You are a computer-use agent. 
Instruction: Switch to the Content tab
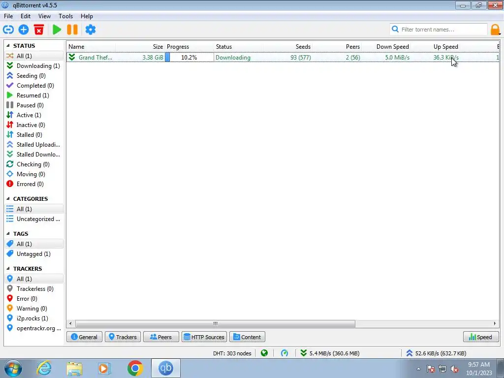tap(247, 337)
